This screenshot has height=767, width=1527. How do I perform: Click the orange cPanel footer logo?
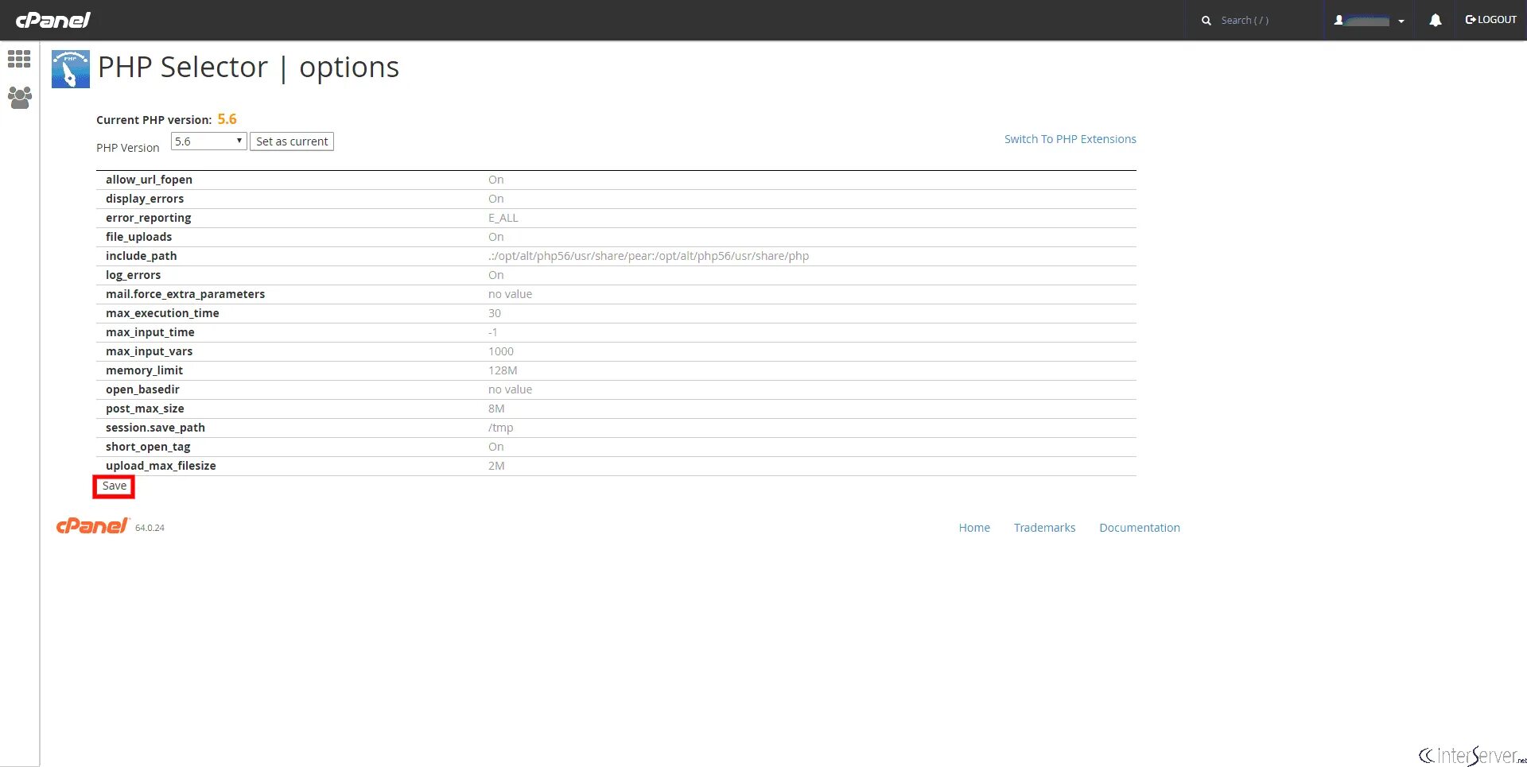(x=92, y=526)
